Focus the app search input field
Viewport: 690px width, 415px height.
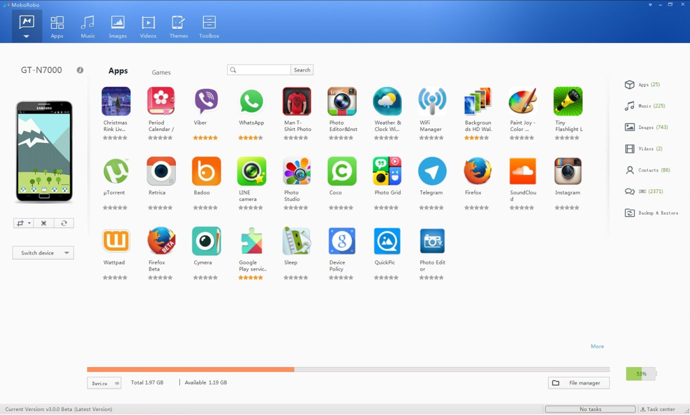[259, 70]
